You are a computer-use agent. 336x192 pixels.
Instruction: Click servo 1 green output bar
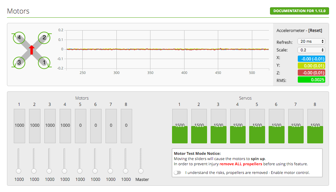coord(180,134)
